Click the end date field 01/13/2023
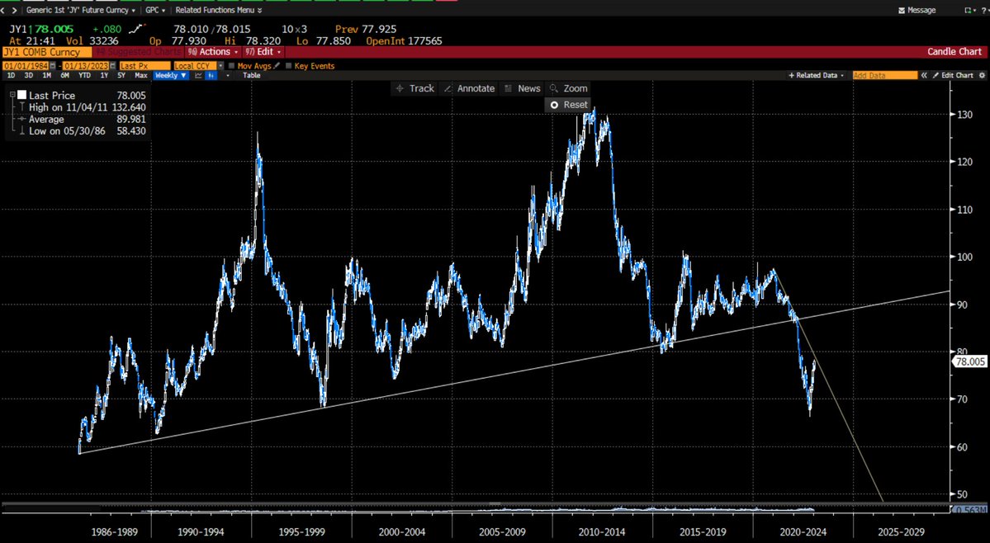This screenshot has width=990, height=543. (x=87, y=65)
